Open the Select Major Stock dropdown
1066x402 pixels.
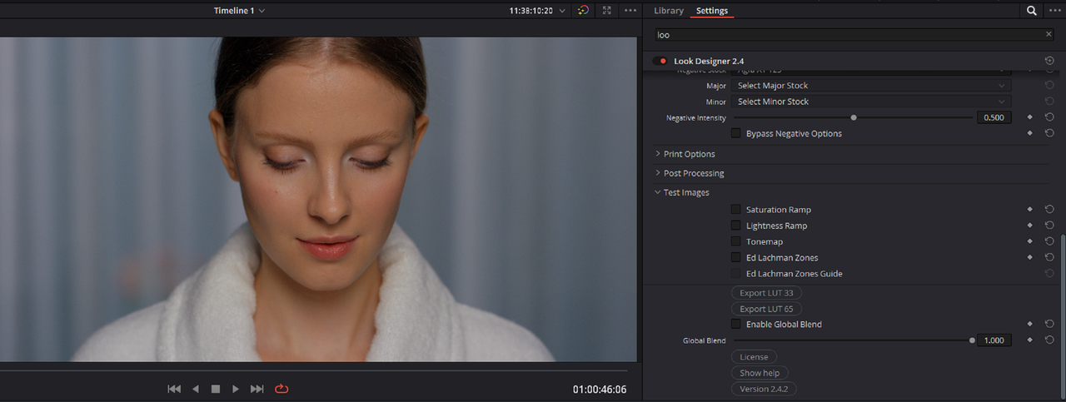coord(871,85)
